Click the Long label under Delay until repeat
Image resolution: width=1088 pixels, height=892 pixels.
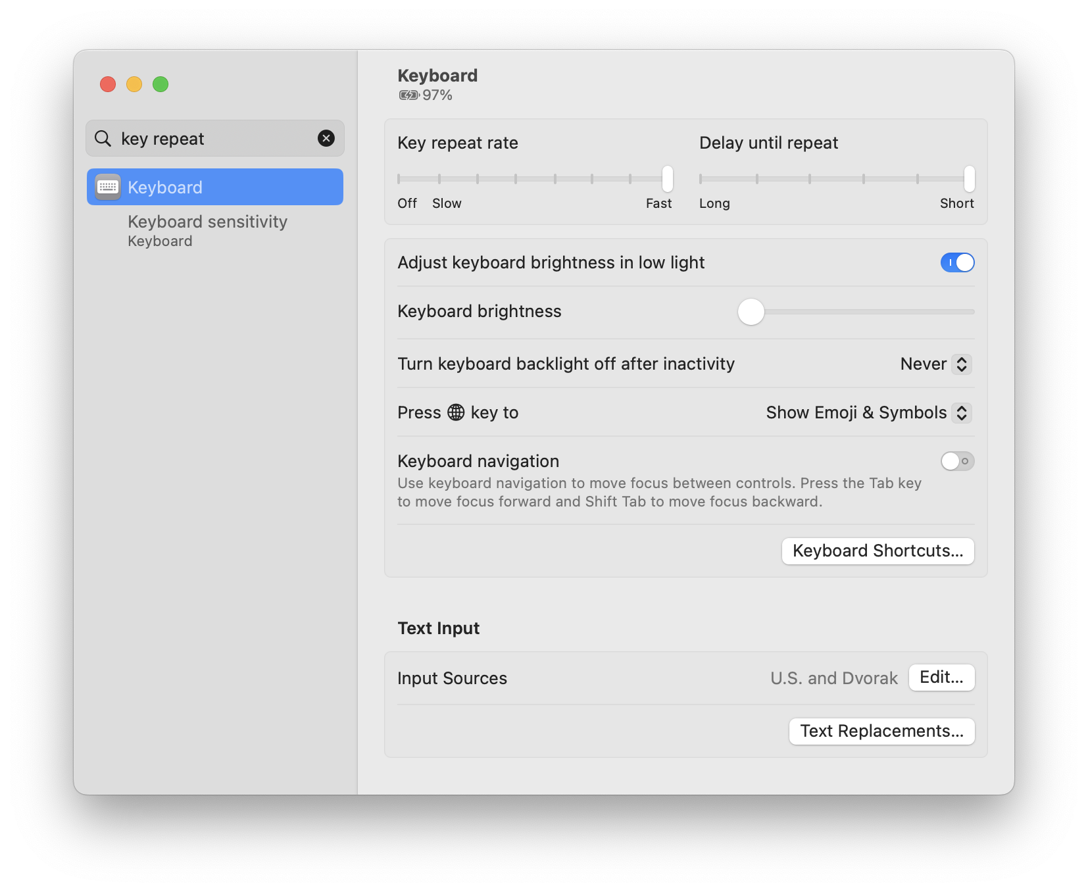tap(714, 203)
